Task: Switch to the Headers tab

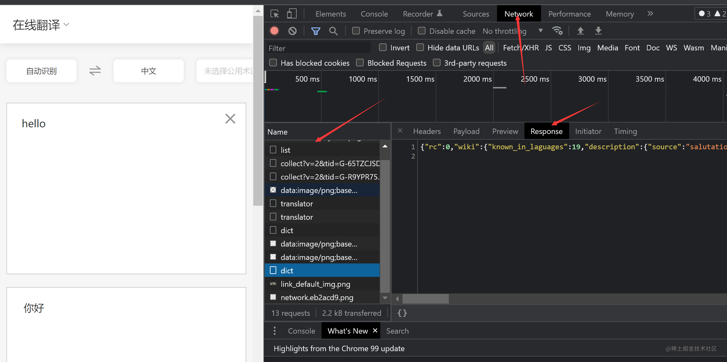Action: point(427,131)
